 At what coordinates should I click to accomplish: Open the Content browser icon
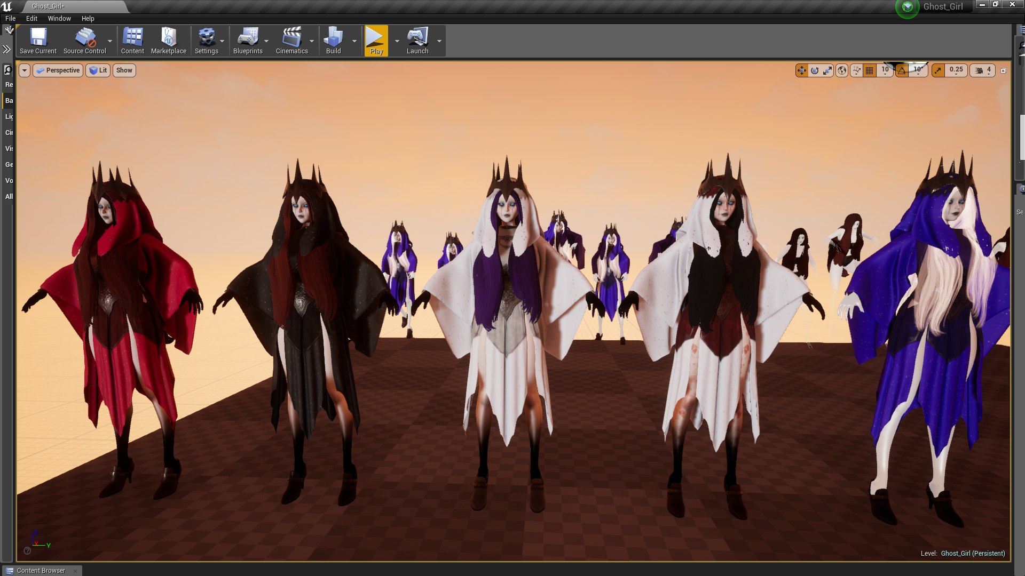click(x=132, y=41)
